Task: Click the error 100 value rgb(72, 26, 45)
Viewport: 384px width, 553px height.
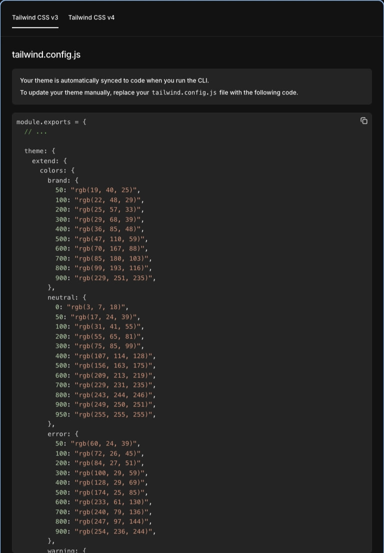Action: coord(107,453)
